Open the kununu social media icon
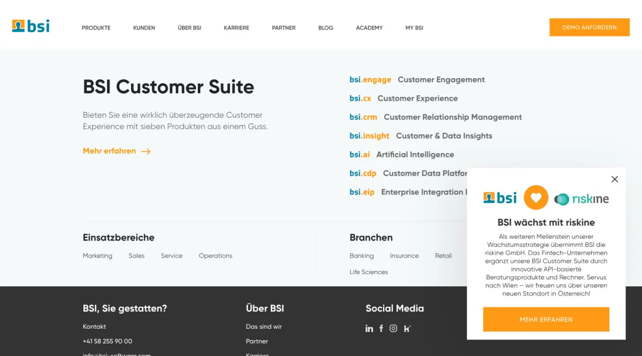The image size is (642, 356). click(407, 329)
